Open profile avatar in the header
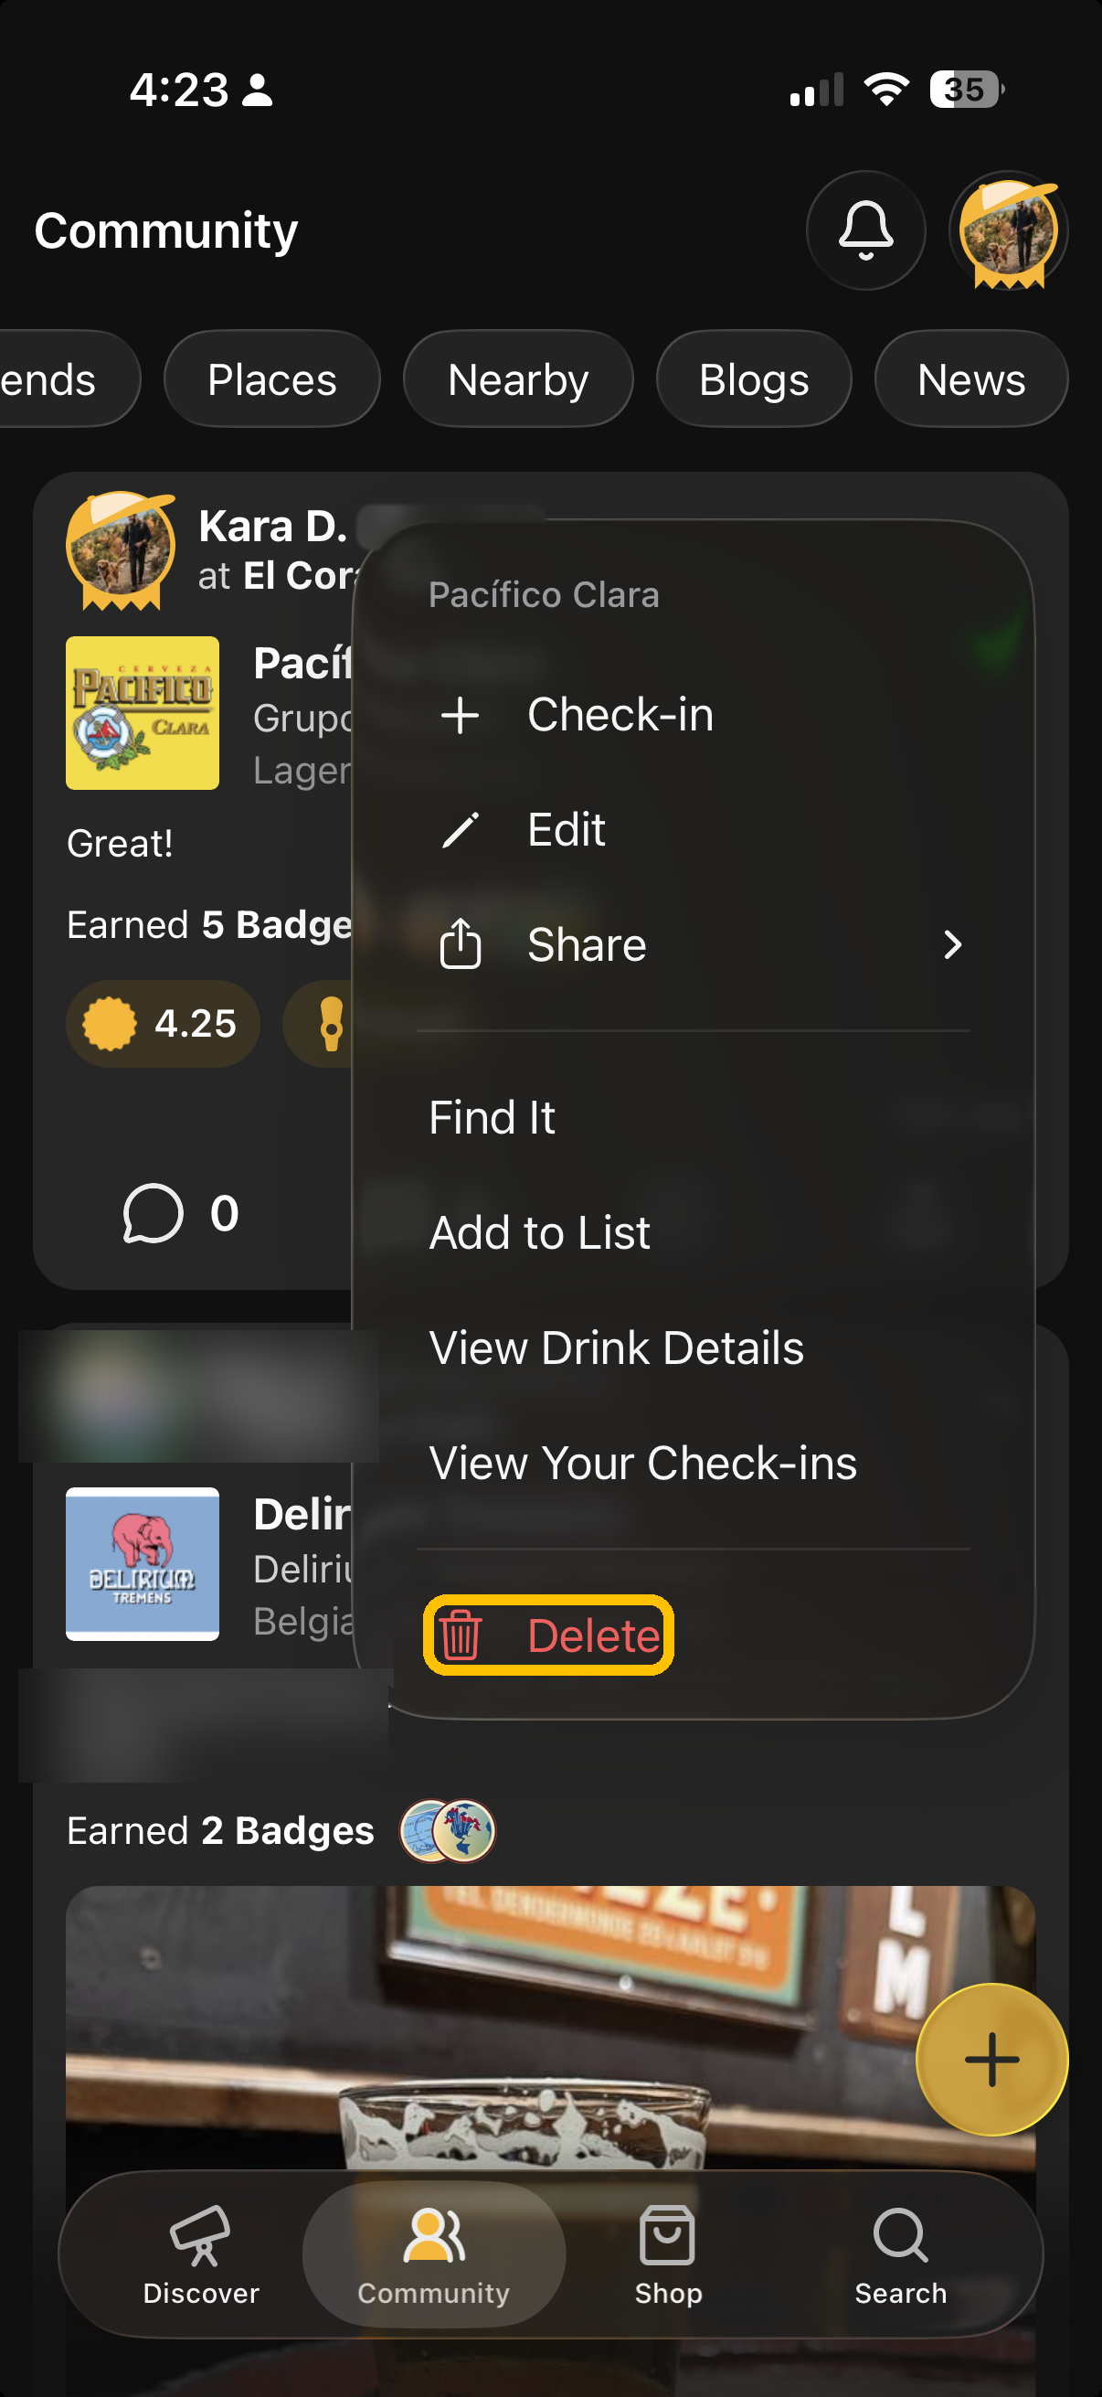1102x2397 pixels. click(x=1008, y=229)
